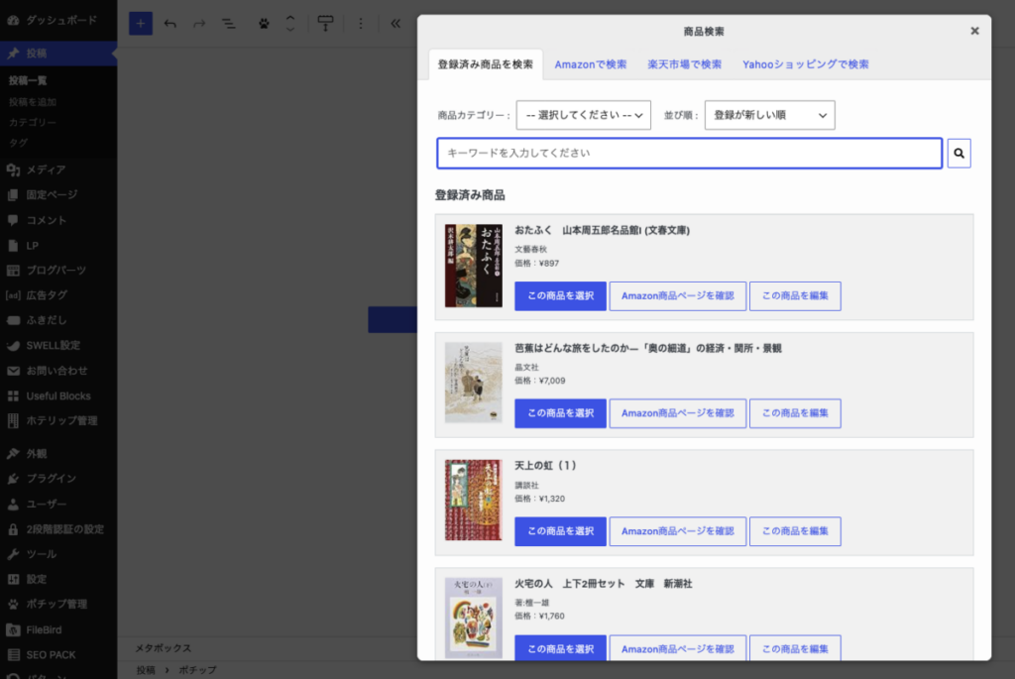This screenshot has height=679, width=1015.
Task: Check Amazon page for おたふく
Action: coord(678,295)
